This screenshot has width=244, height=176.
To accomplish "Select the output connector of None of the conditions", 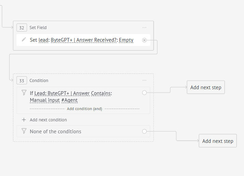I will [x=144, y=131].
